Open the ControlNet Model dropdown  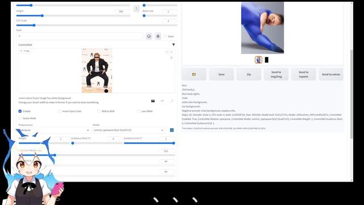coord(129,130)
